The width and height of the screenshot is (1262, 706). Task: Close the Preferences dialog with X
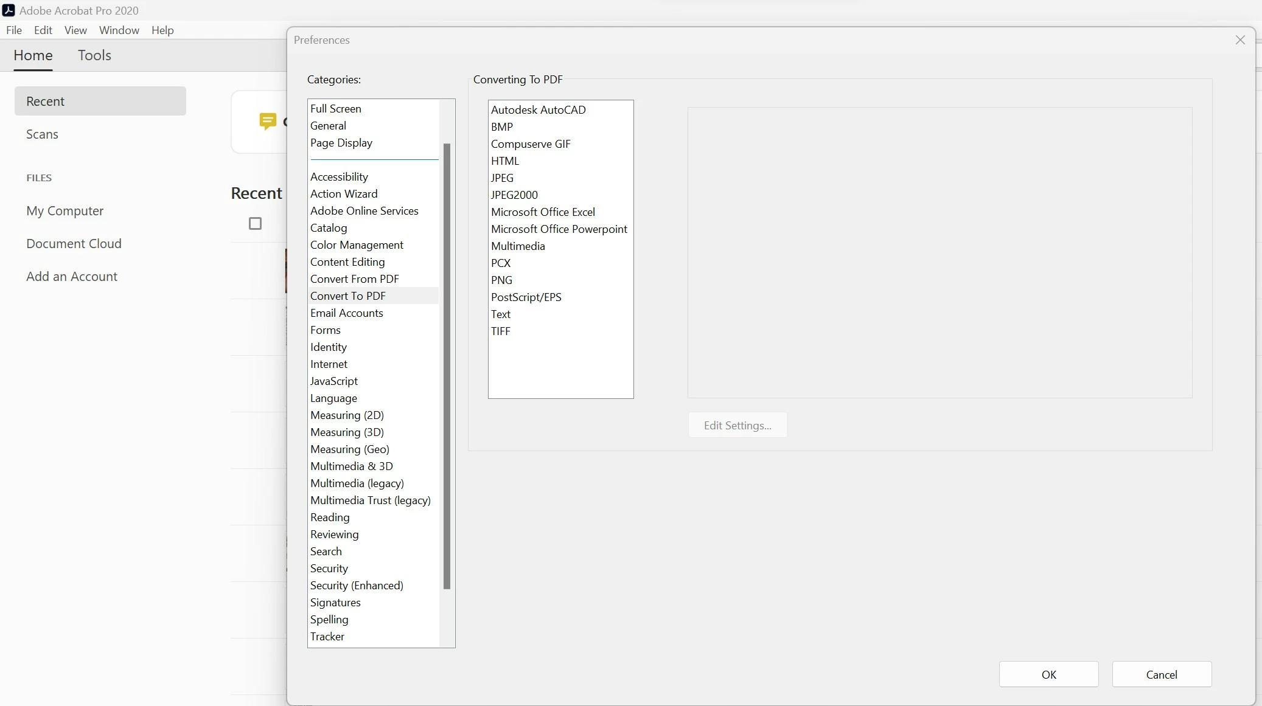(x=1240, y=40)
